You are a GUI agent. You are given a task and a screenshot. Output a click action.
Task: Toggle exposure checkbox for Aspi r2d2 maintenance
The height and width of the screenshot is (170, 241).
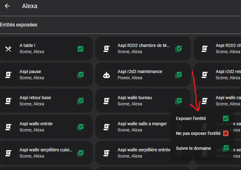click(179, 75)
